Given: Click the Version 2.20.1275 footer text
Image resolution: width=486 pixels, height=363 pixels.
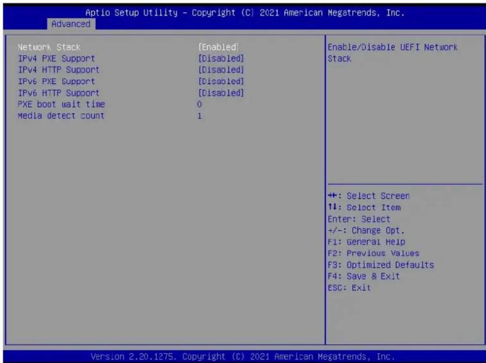Looking at the screenshot, I should point(243,356).
